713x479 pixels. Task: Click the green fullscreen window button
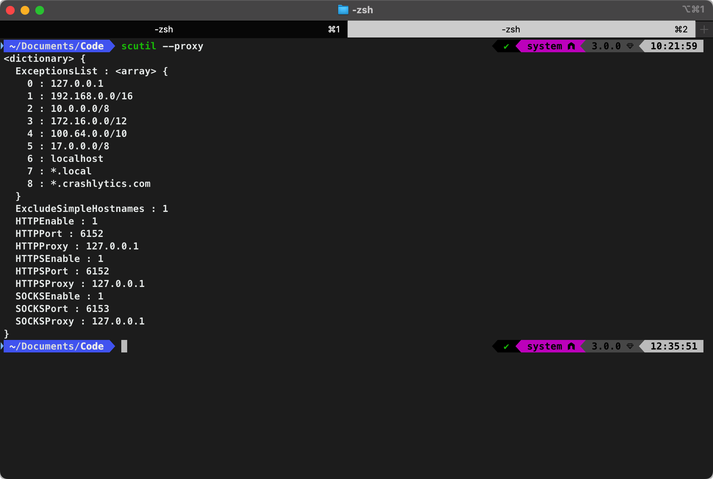tap(40, 10)
